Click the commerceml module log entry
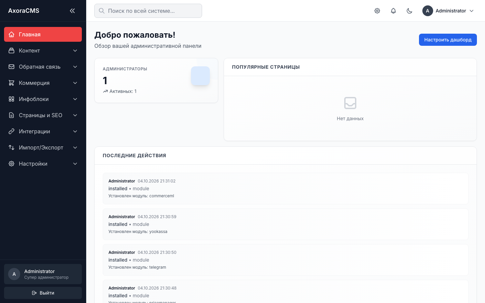Screen dimensions: 485x303 pos(285,189)
